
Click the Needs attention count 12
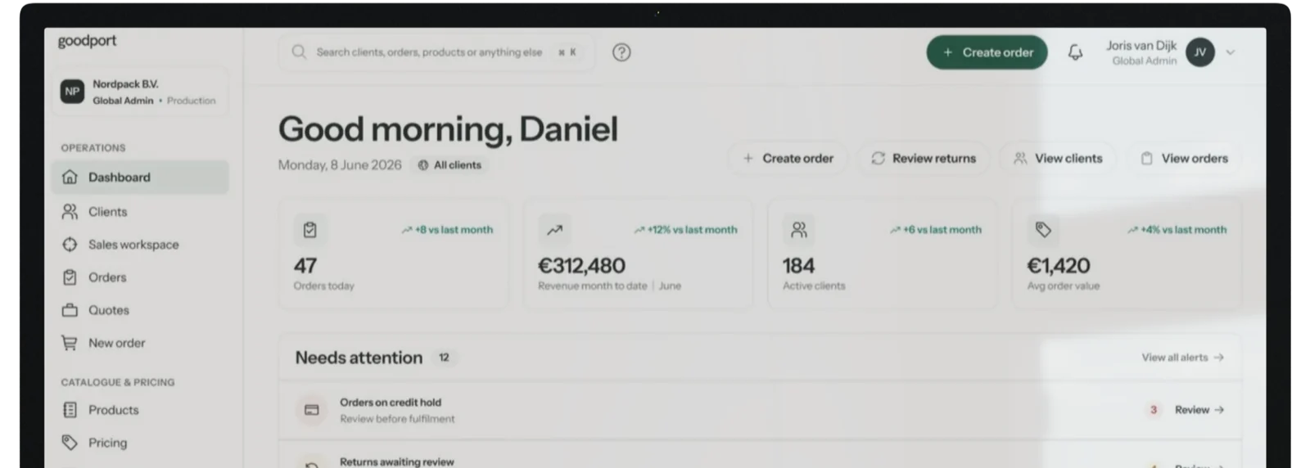(444, 358)
